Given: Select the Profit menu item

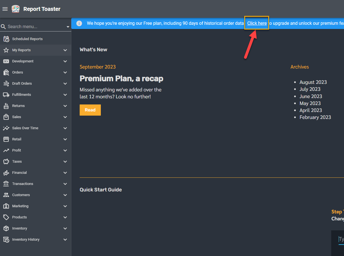Looking at the screenshot, I should (17, 150).
